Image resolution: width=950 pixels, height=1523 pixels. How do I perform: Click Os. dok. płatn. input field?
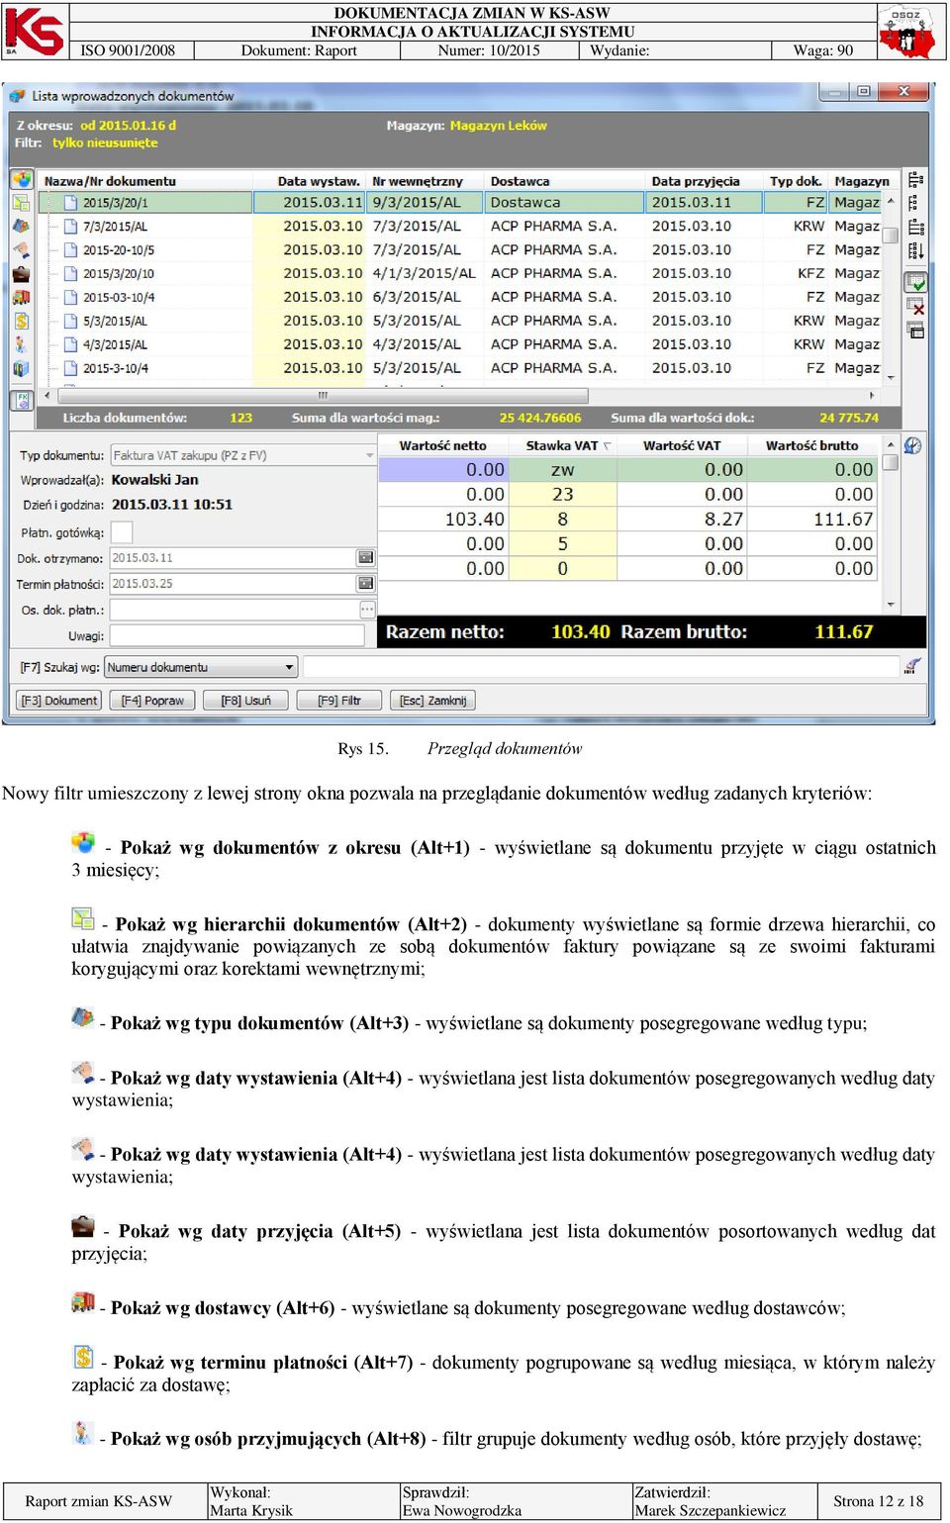tap(234, 610)
